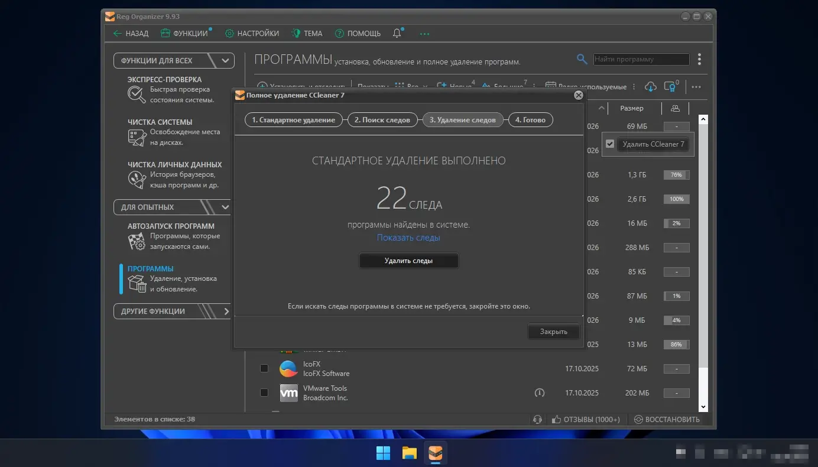Click the 100% usage bar

click(676, 199)
